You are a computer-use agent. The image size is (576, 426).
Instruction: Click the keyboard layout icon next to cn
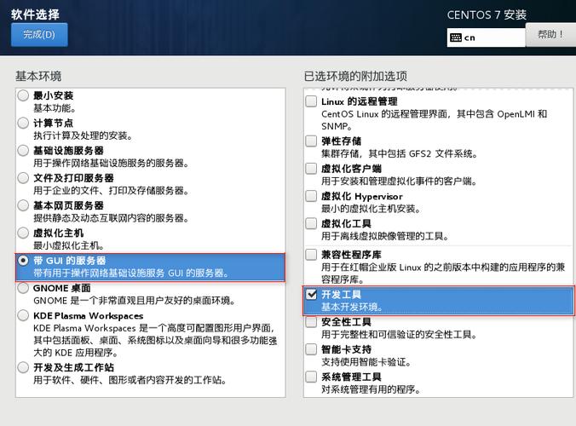click(456, 37)
